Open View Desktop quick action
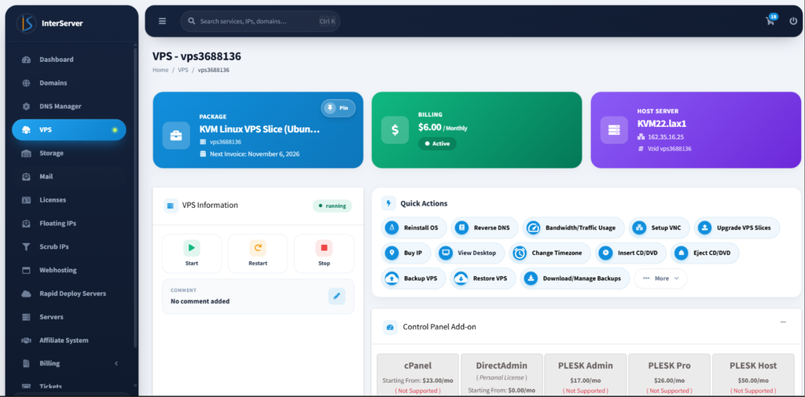Screen dimensions: 805x397 pos(470,253)
